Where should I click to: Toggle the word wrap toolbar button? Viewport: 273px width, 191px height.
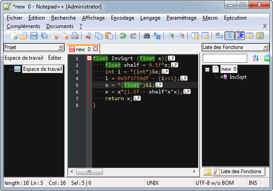pos(219,36)
